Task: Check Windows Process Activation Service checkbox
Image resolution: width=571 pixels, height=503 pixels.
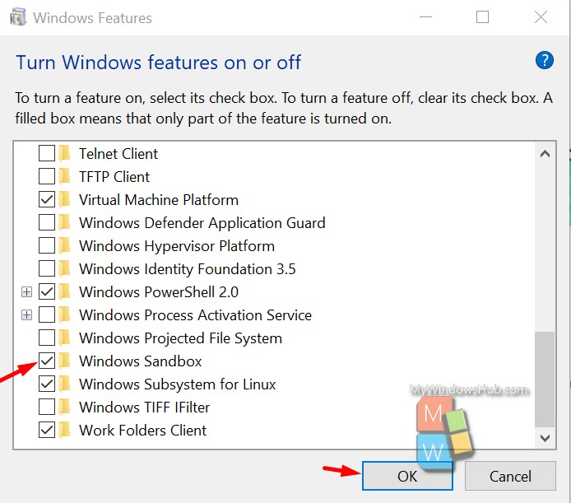Action: coord(47,314)
